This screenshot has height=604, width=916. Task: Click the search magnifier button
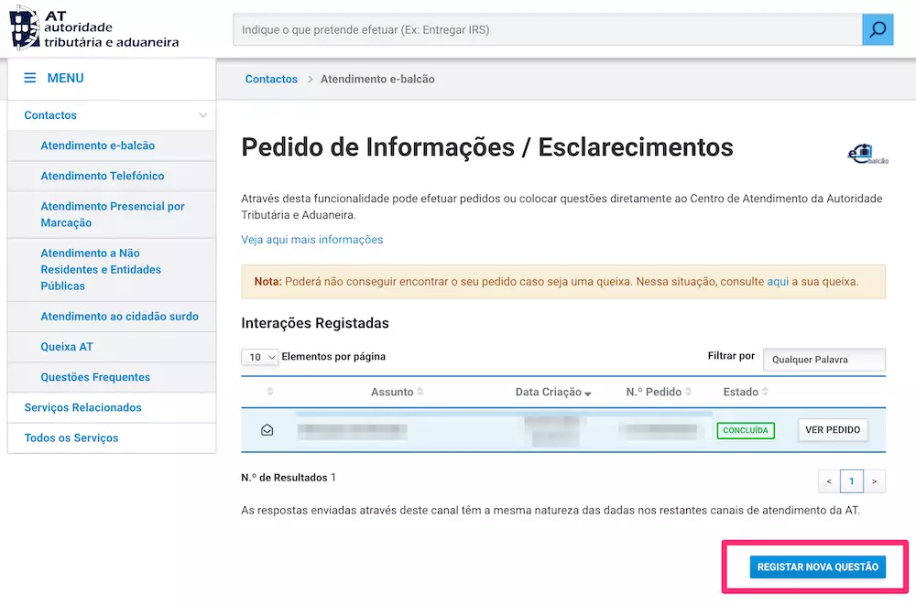[878, 29]
